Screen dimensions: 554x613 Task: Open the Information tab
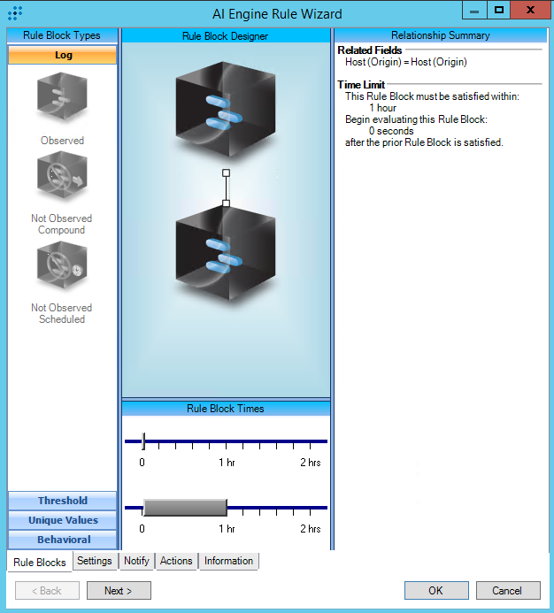point(228,561)
